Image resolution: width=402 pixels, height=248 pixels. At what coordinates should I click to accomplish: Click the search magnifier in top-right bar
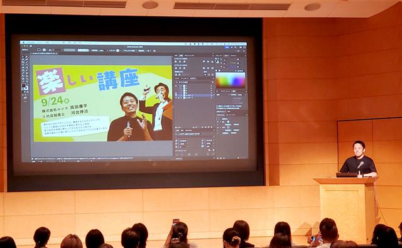[x=236, y=47]
